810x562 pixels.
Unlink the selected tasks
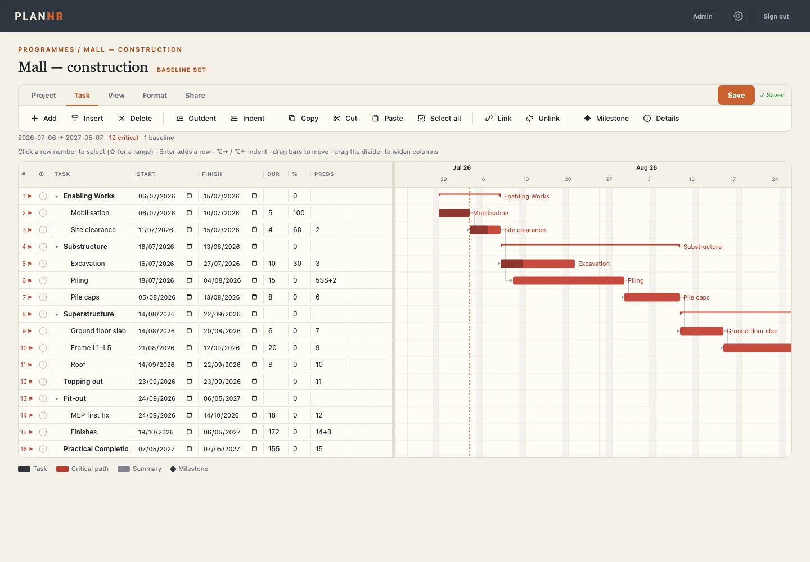[x=543, y=119]
